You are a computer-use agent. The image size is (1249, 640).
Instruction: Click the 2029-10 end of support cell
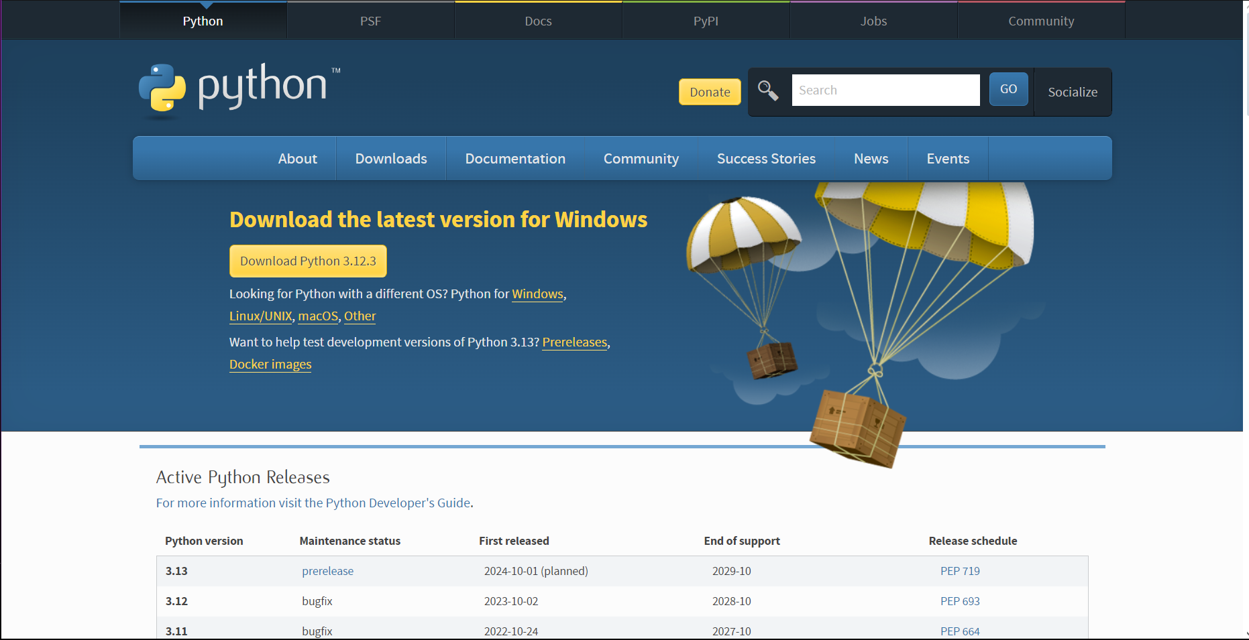(731, 571)
